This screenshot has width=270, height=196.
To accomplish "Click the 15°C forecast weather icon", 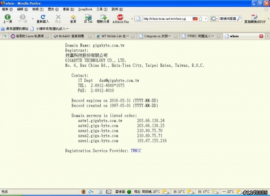I will [215, 192].
